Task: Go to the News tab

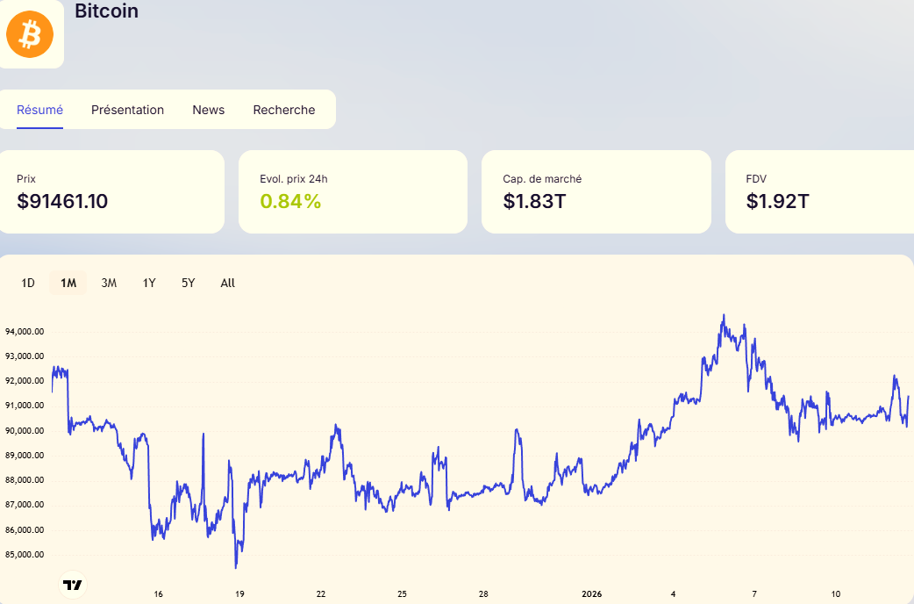Action: click(208, 110)
